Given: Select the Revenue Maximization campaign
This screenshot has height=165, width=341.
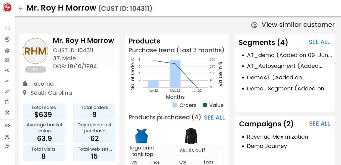Looking at the screenshot, I should click(277, 137).
